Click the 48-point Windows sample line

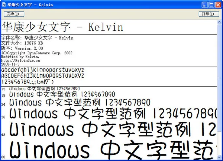click(x=113, y=130)
